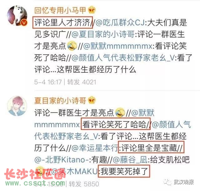The height and width of the screenshot is (191, 200).
Task: Open the mention @默默mmmmmmx in the first post
Action: tap(118, 46)
